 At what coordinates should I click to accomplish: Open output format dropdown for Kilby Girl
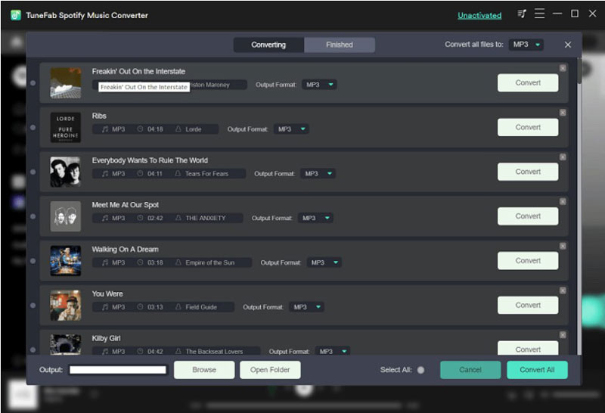tap(333, 351)
